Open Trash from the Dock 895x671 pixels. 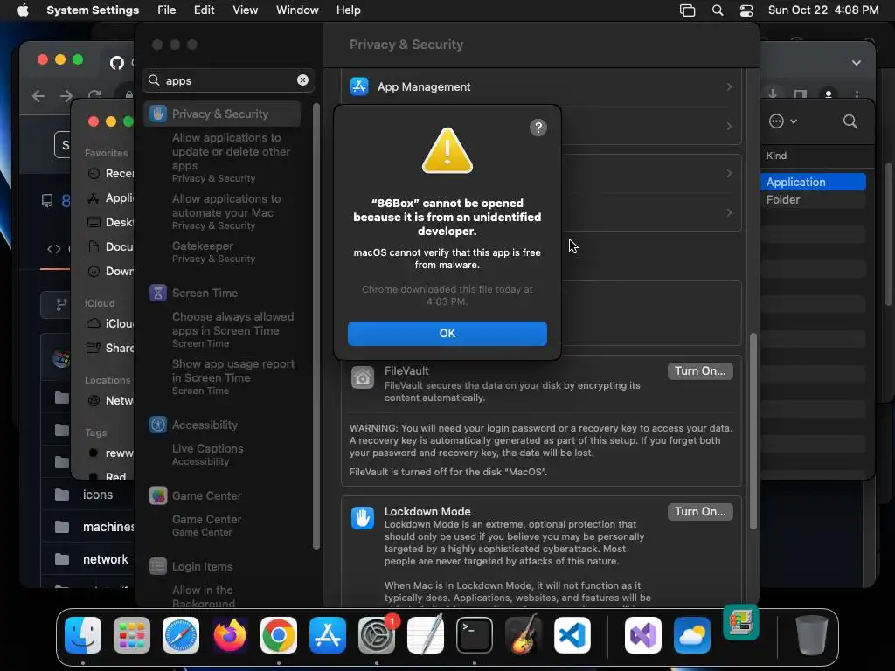click(812, 635)
